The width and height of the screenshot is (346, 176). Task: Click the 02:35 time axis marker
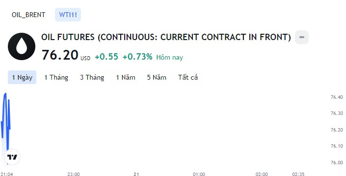coord(298,174)
